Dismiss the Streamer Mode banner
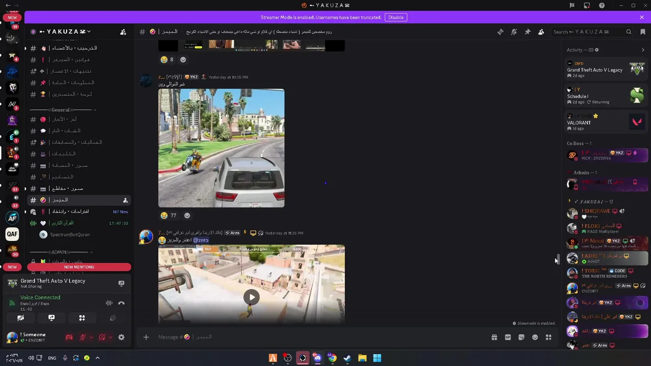Image resolution: width=651 pixels, height=366 pixels. [x=642, y=17]
